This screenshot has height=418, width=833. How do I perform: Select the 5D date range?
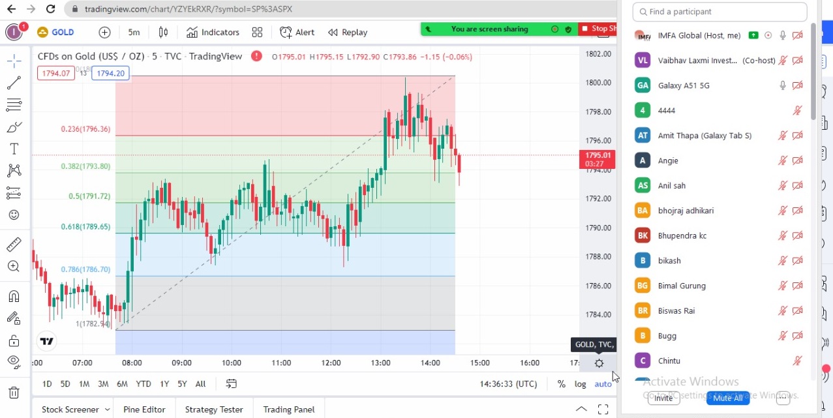[x=65, y=384]
